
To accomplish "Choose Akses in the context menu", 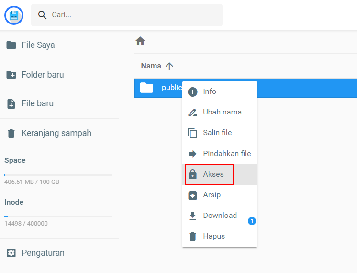I will coord(213,174).
